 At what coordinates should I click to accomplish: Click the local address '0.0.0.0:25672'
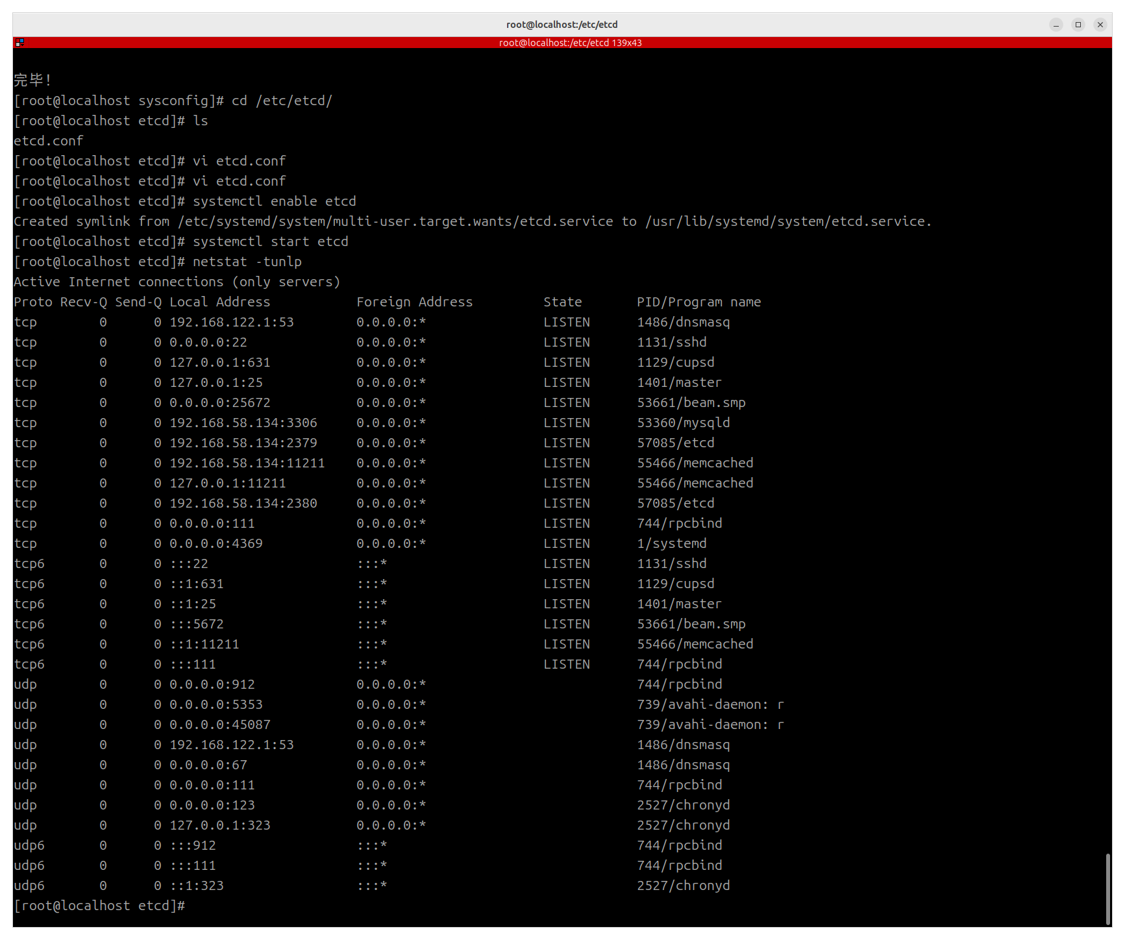[x=220, y=402]
